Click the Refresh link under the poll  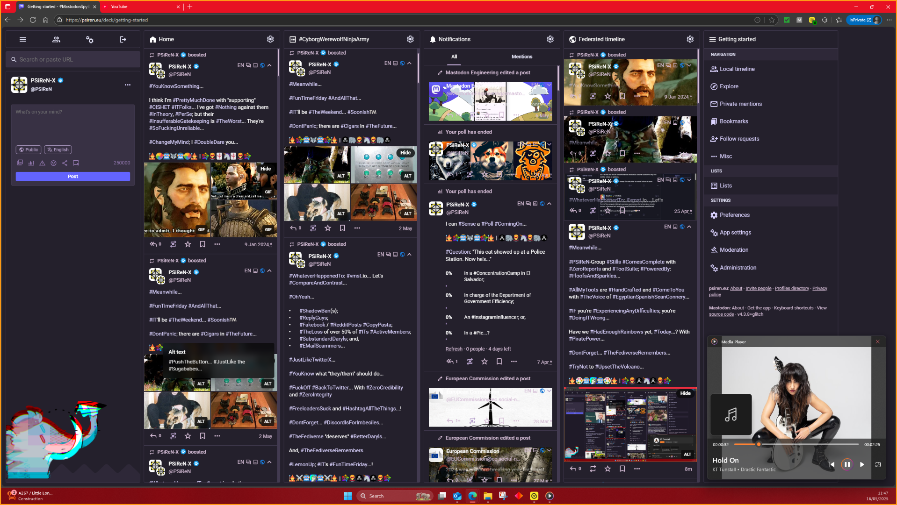(x=454, y=349)
